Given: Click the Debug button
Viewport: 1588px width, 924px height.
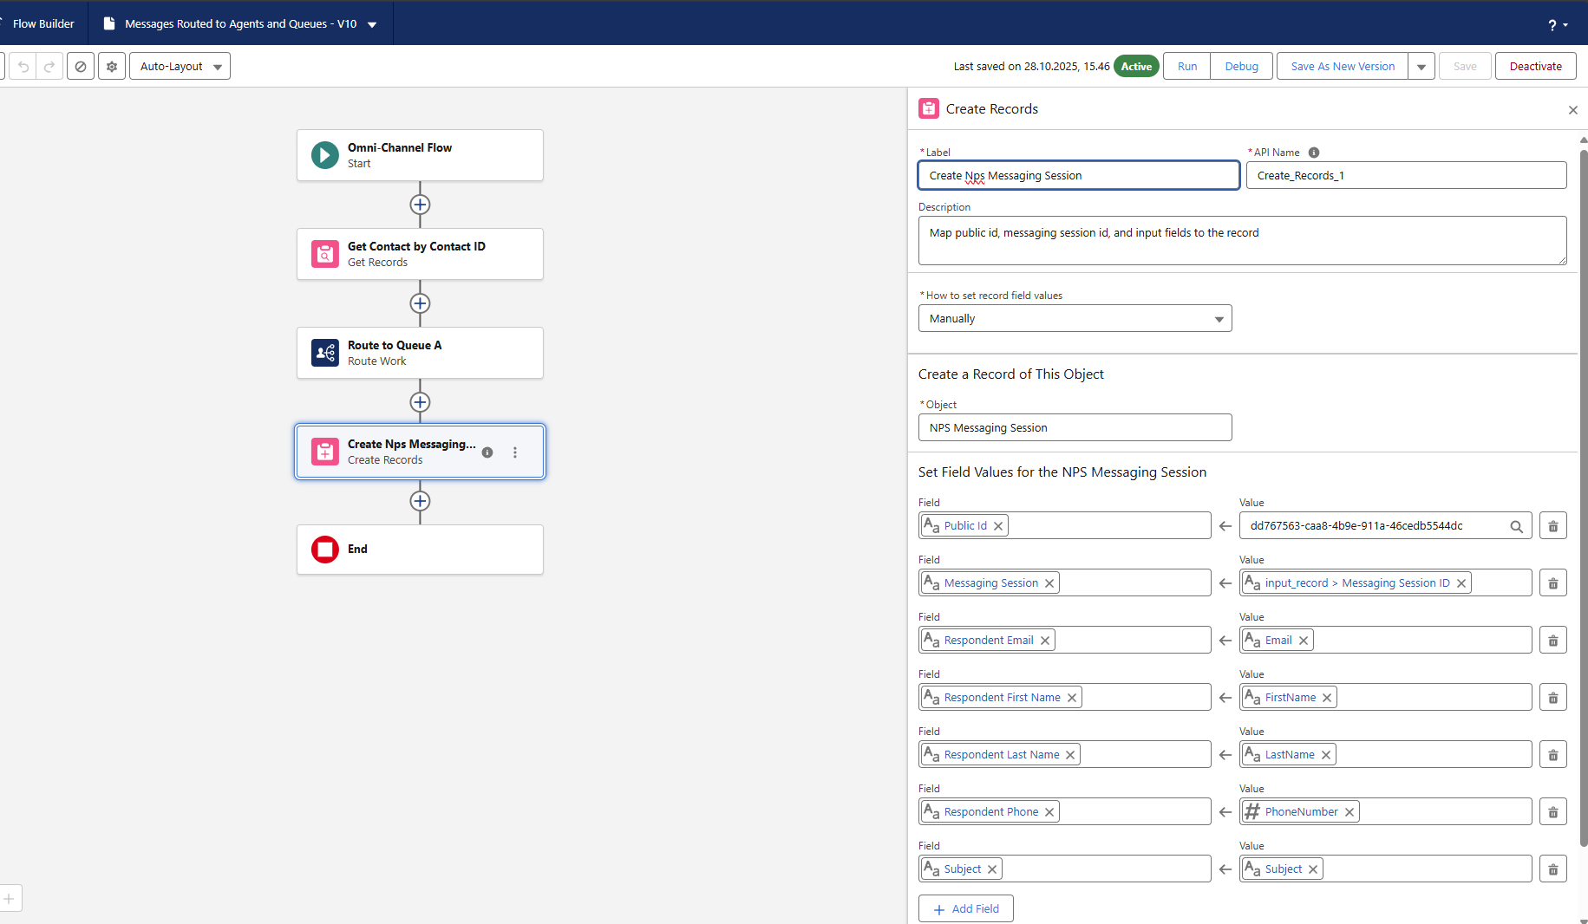Looking at the screenshot, I should click(1241, 67).
